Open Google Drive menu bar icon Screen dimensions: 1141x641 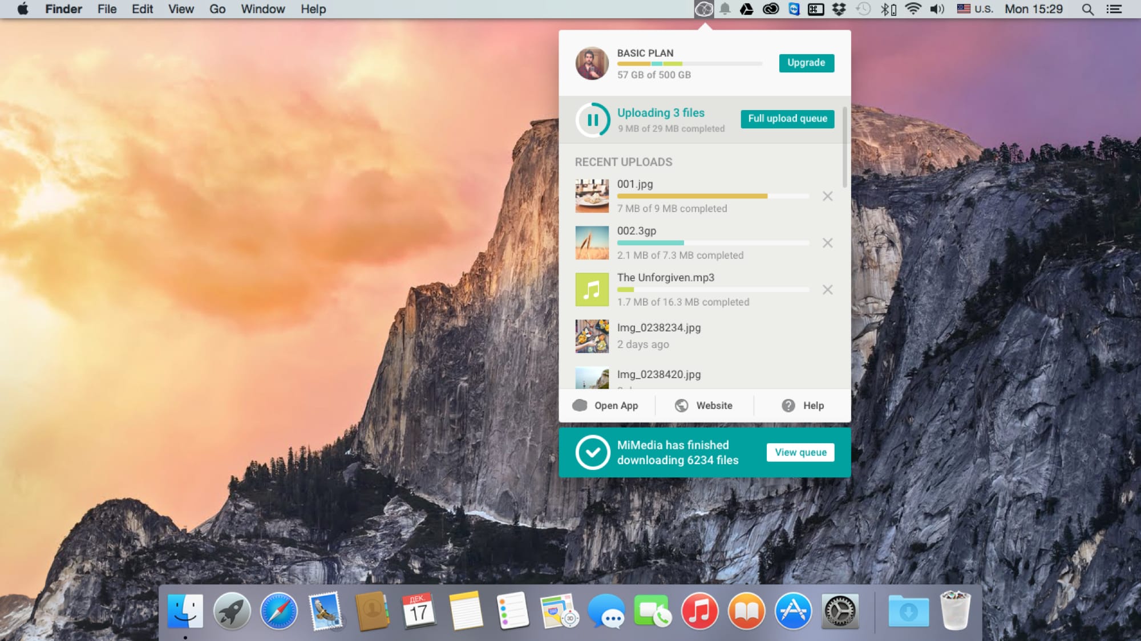[x=746, y=9]
